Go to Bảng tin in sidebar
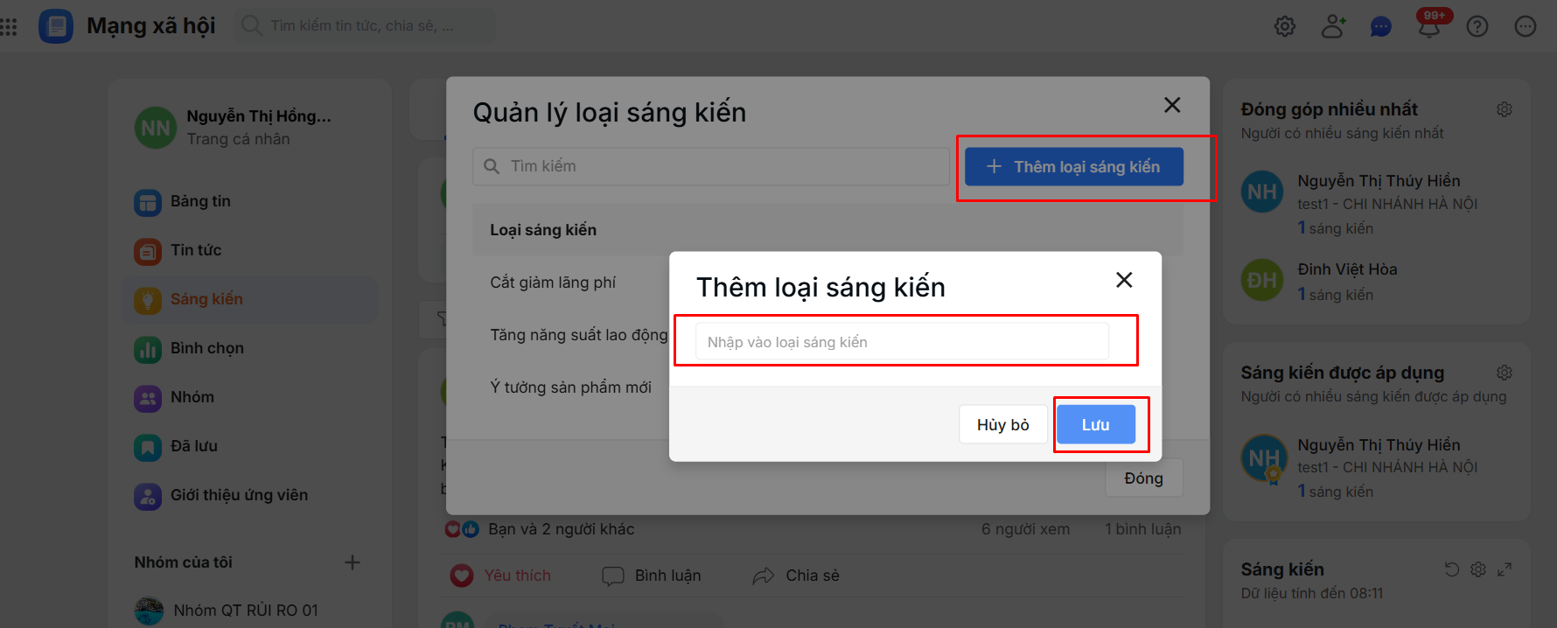The height and width of the screenshot is (628, 1557). click(200, 201)
